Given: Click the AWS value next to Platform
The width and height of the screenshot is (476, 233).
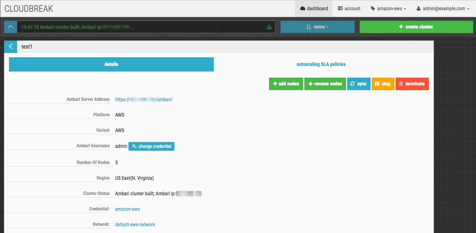Looking at the screenshot, I should click(120, 115).
